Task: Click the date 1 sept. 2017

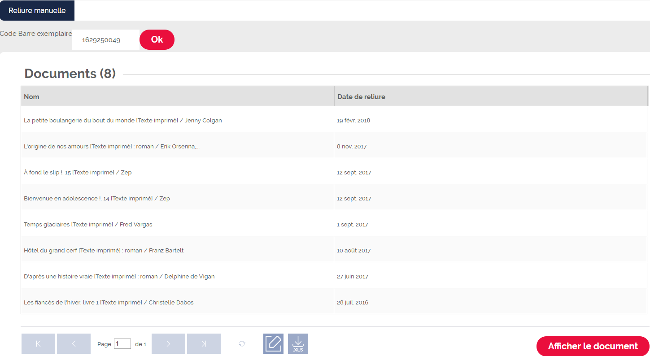Action: point(353,225)
